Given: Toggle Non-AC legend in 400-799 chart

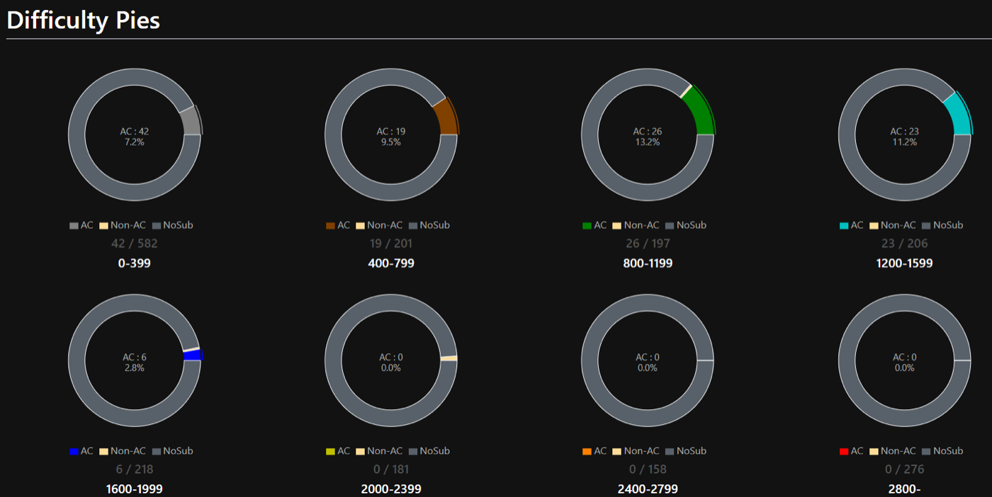Looking at the screenshot, I should 379,225.
